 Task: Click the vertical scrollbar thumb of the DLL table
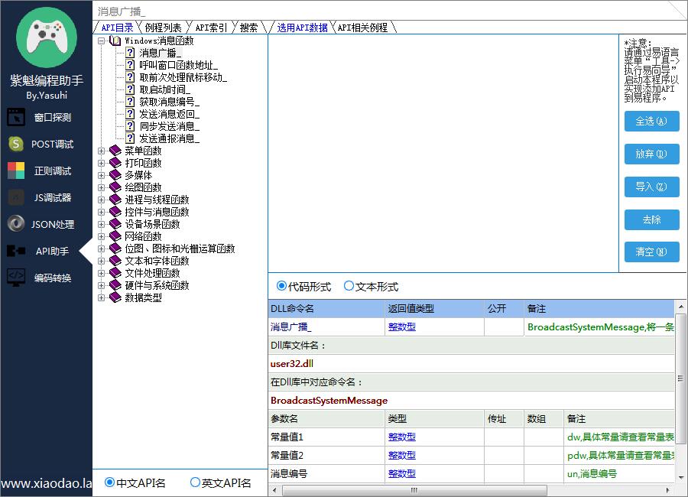click(x=680, y=379)
